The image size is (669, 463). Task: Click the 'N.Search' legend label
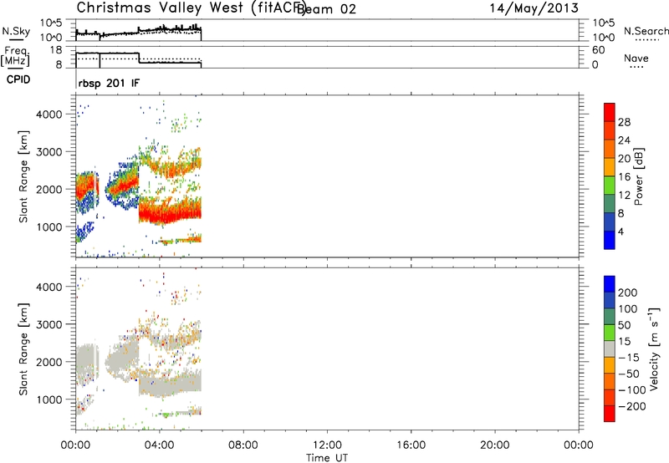(x=646, y=31)
